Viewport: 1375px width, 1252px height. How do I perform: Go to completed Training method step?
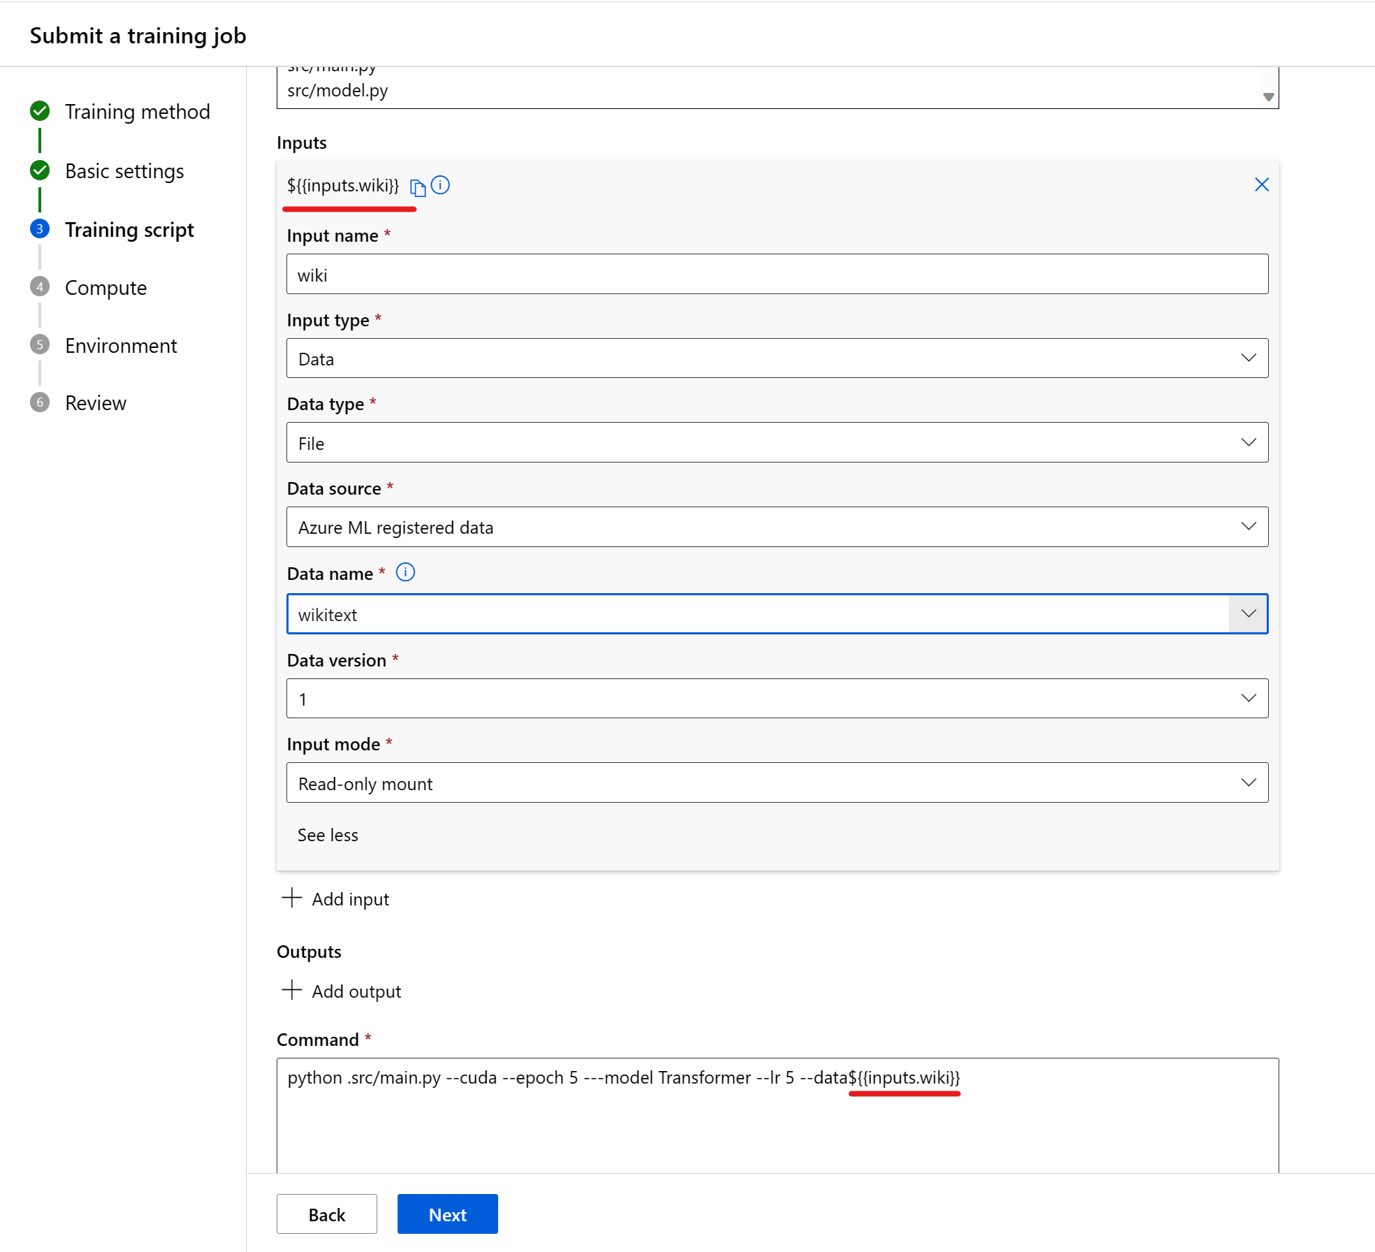coord(137,112)
